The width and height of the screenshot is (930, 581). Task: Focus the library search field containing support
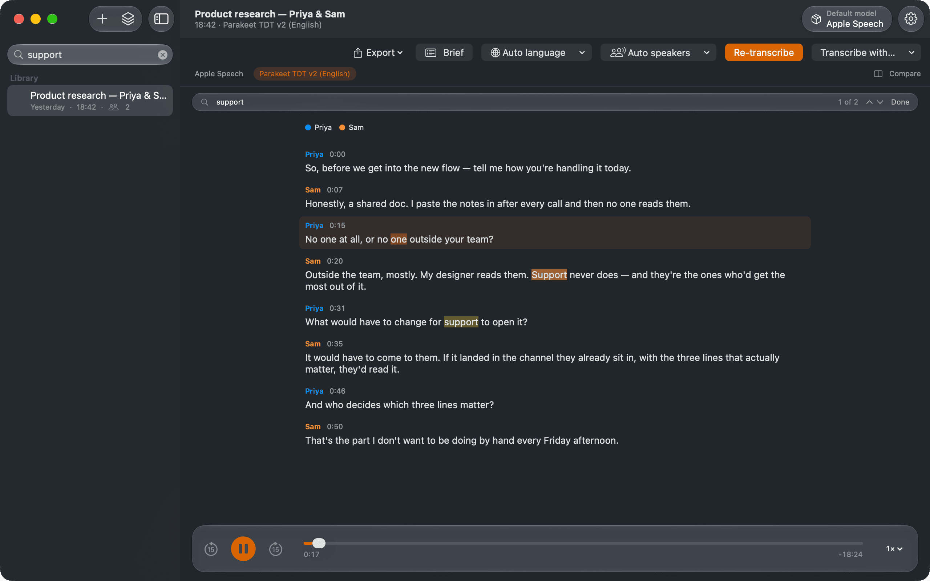coord(90,54)
